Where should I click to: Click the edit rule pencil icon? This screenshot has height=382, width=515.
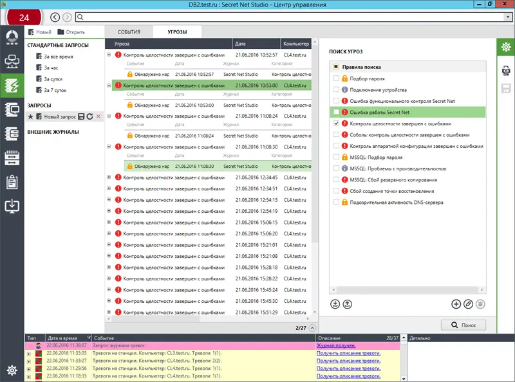(468, 304)
